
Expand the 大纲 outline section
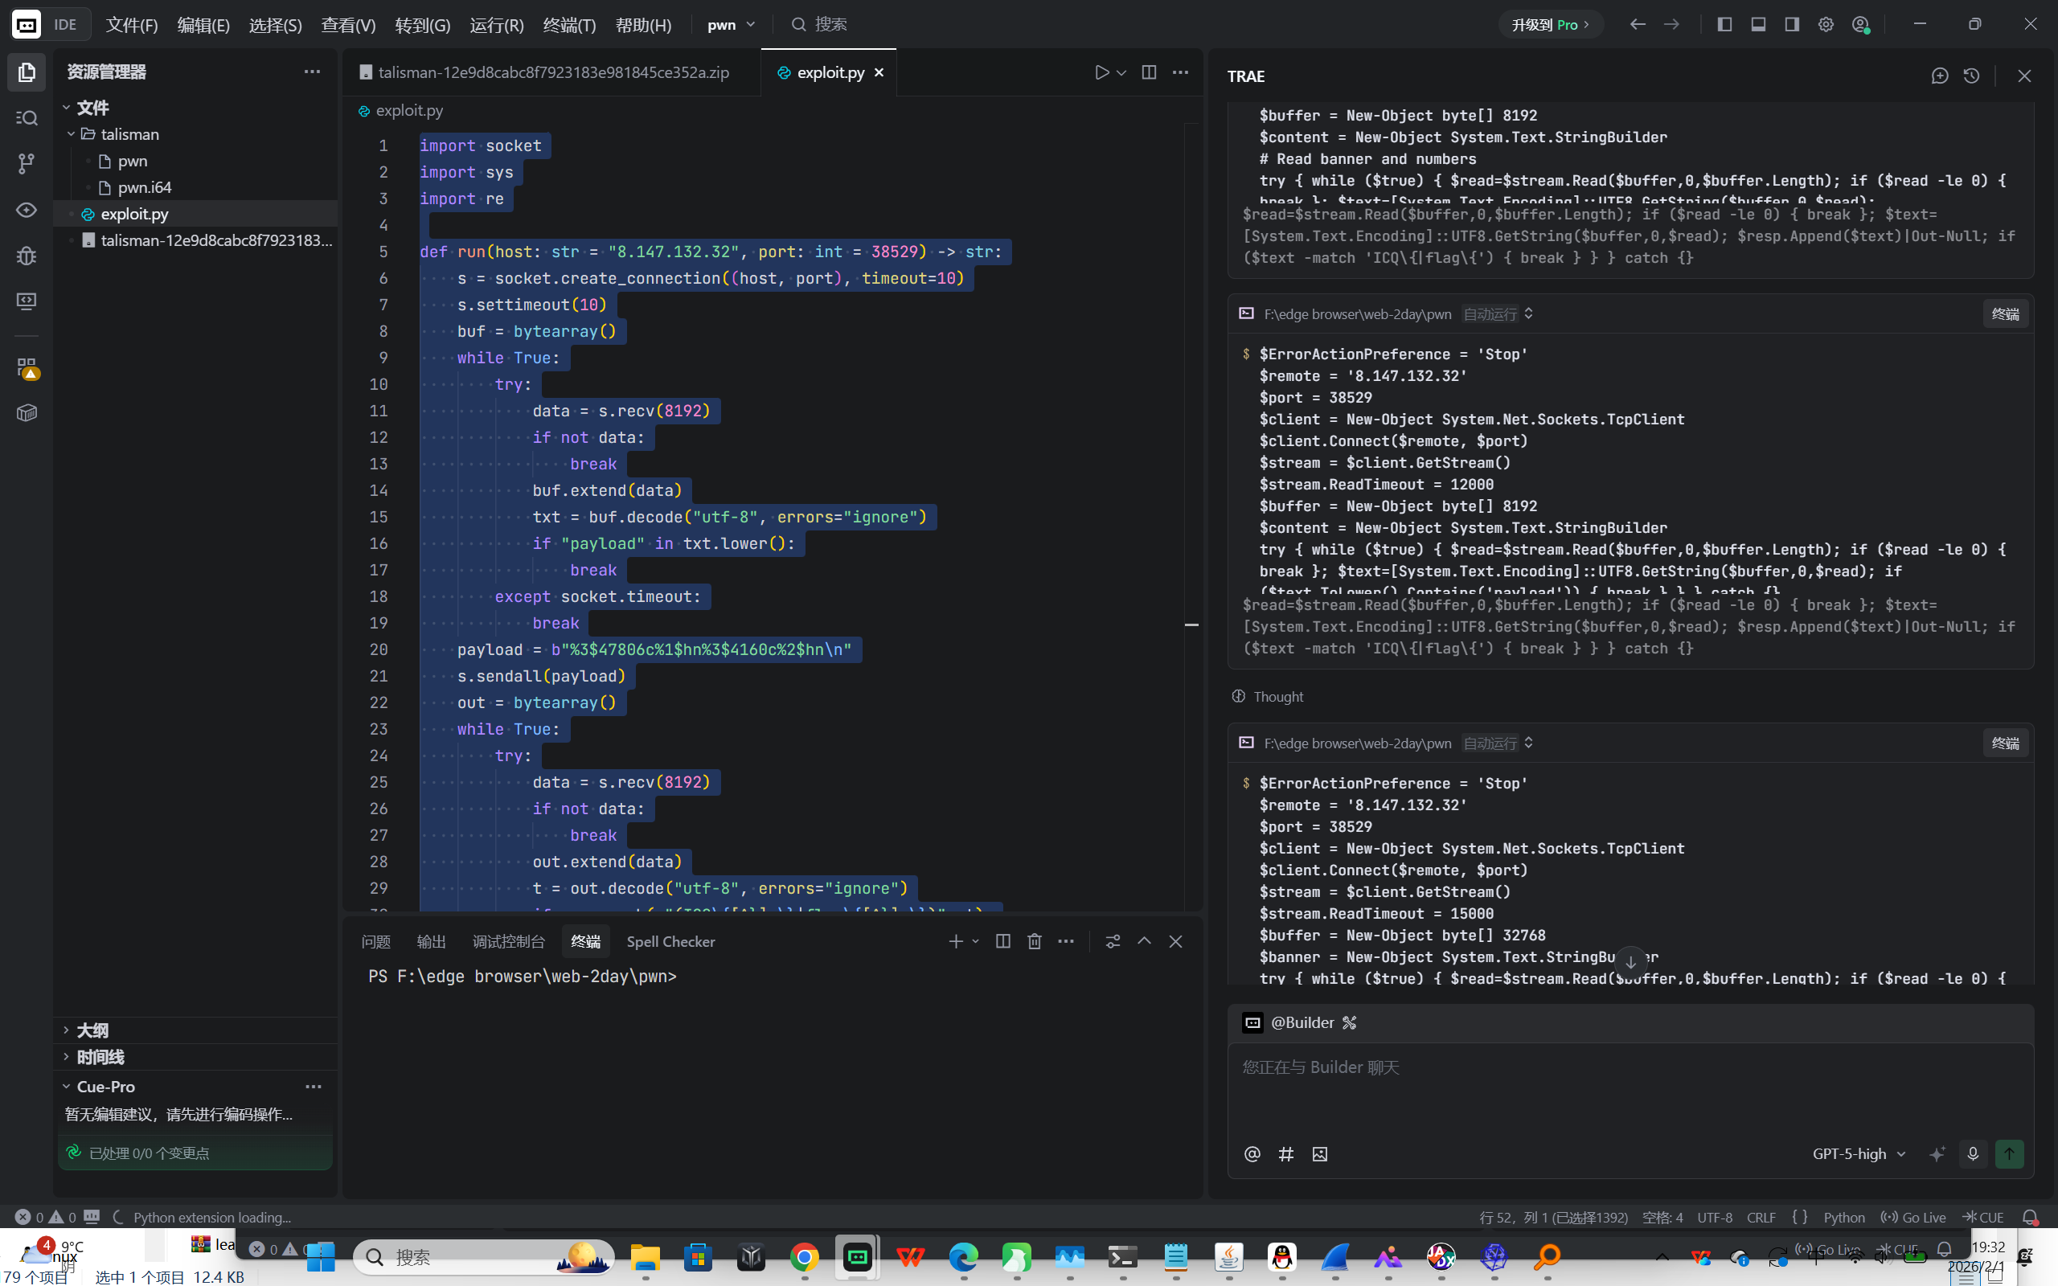[x=92, y=1031]
